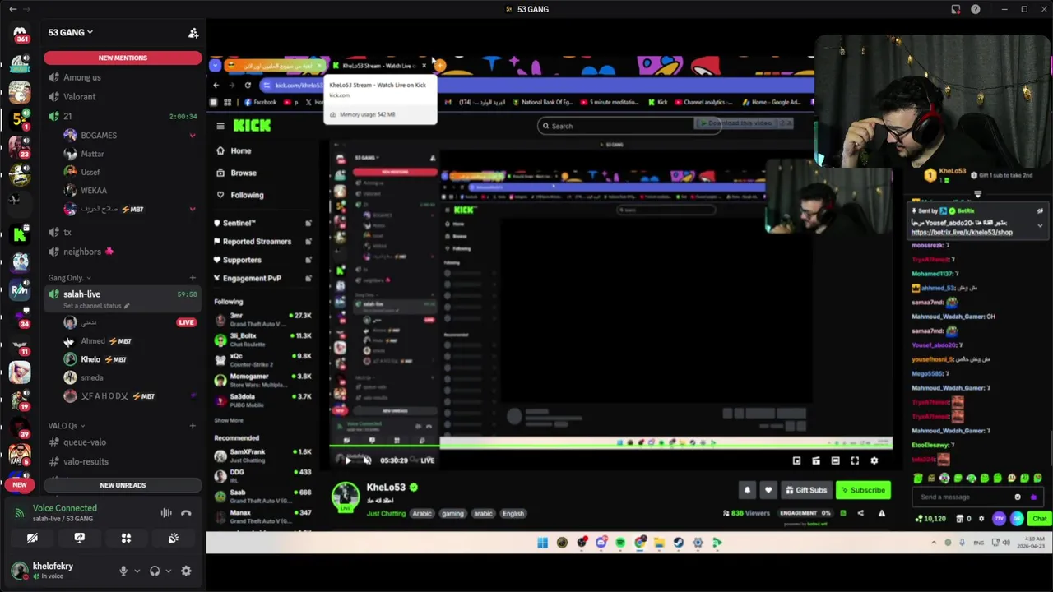
Task: Open Discord user settings gear
Action: click(x=186, y=571)
